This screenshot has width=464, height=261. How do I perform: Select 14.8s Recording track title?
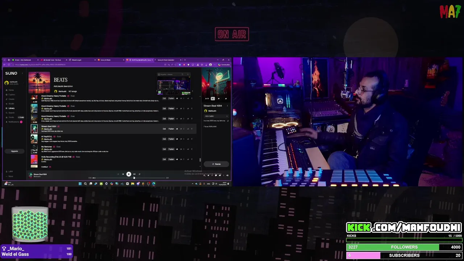pos(56,157)
